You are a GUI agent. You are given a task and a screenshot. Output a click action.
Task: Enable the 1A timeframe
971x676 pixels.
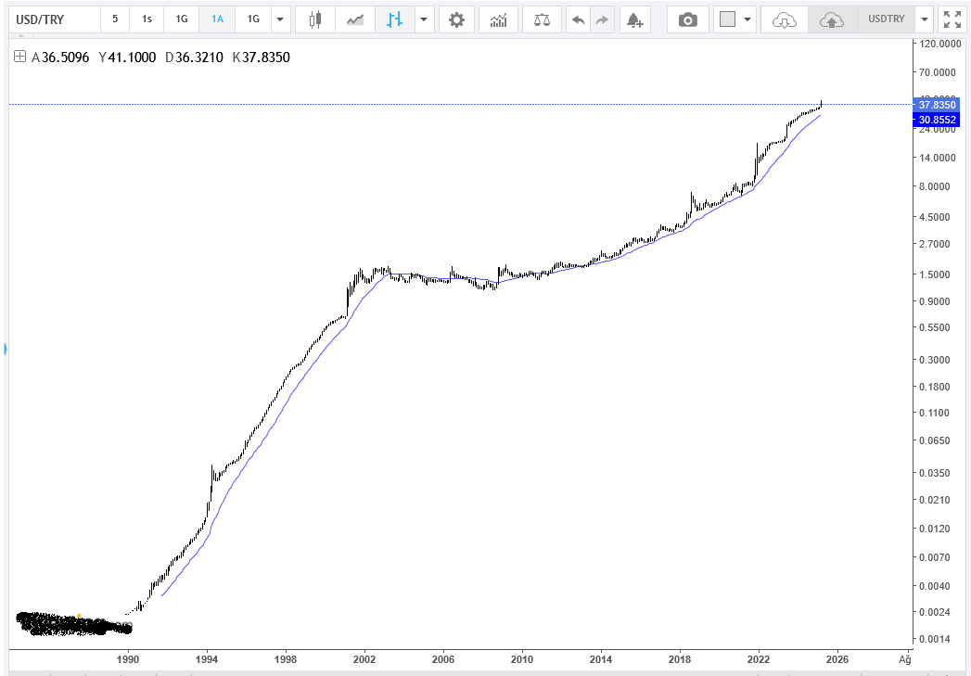[217, 19]
